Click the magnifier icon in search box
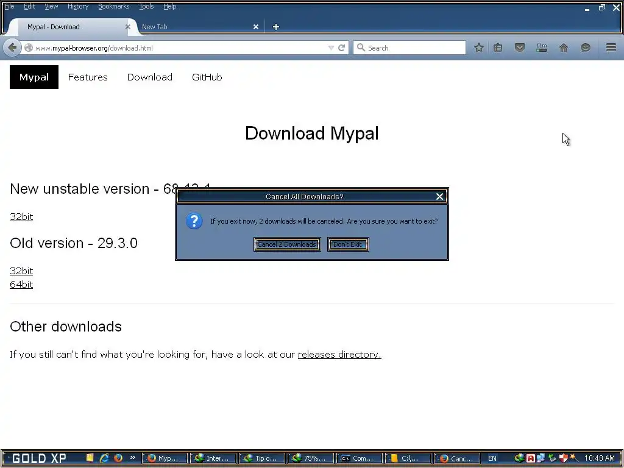The width and height of the screenshot is (624, 468). (x=361, y=48)
